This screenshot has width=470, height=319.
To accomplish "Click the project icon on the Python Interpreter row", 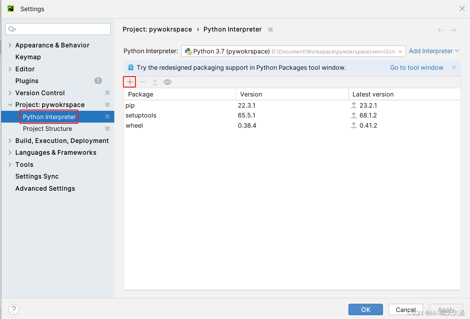I will pyautogui.click(x=108, y=117).
